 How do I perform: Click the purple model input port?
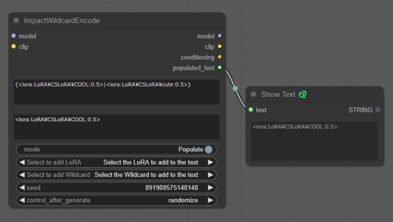[x=14, y=36]
